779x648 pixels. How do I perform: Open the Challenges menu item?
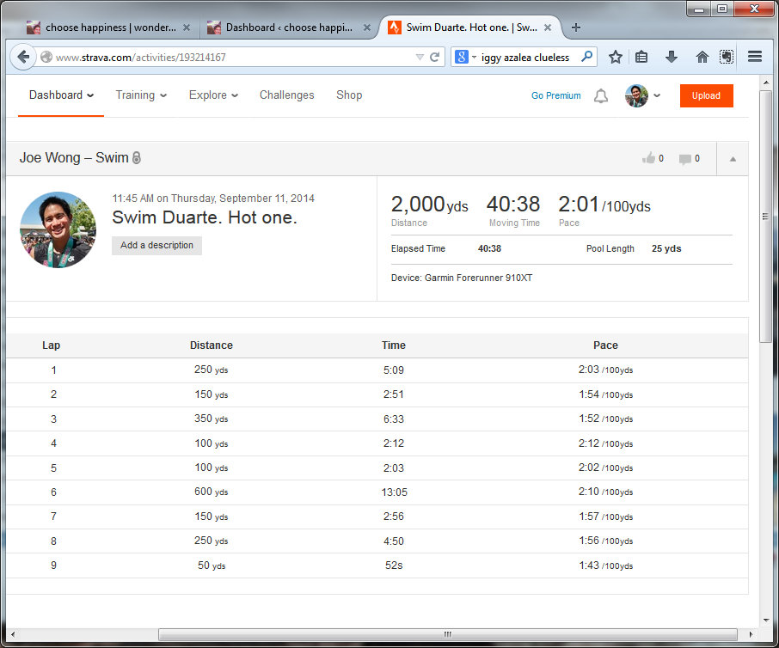coord(286,95)
